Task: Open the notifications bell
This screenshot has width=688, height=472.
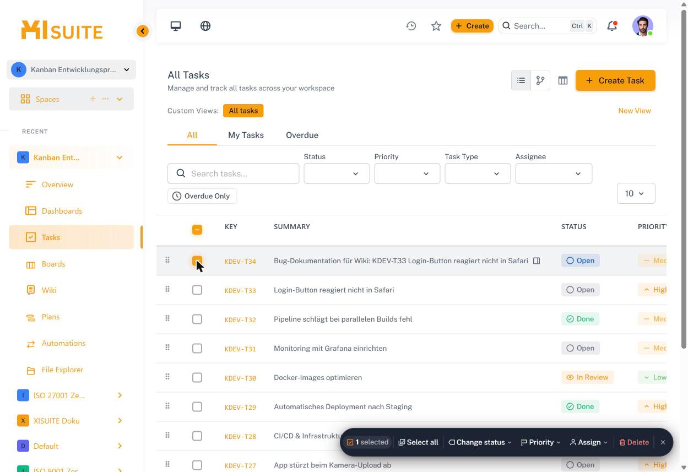Action: pyautogui.click(x=612, y=26)
